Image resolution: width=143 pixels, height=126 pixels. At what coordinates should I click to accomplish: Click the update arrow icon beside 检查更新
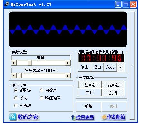click(x=73, y=117)
